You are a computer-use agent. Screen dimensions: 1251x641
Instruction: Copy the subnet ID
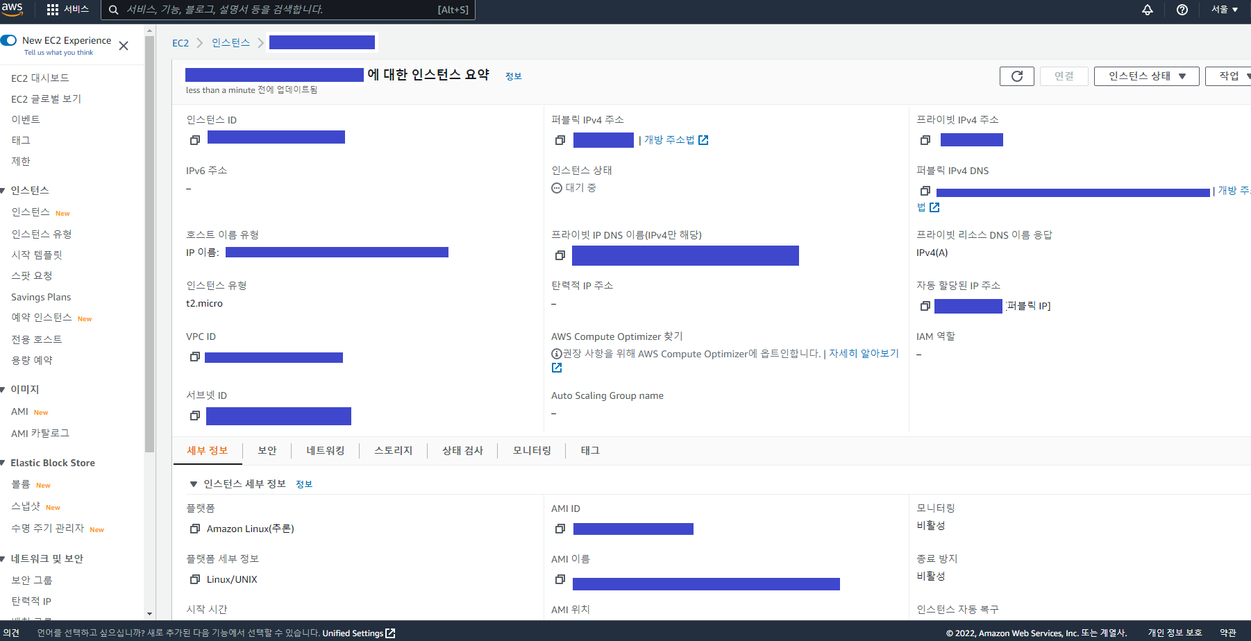point(195,416)
